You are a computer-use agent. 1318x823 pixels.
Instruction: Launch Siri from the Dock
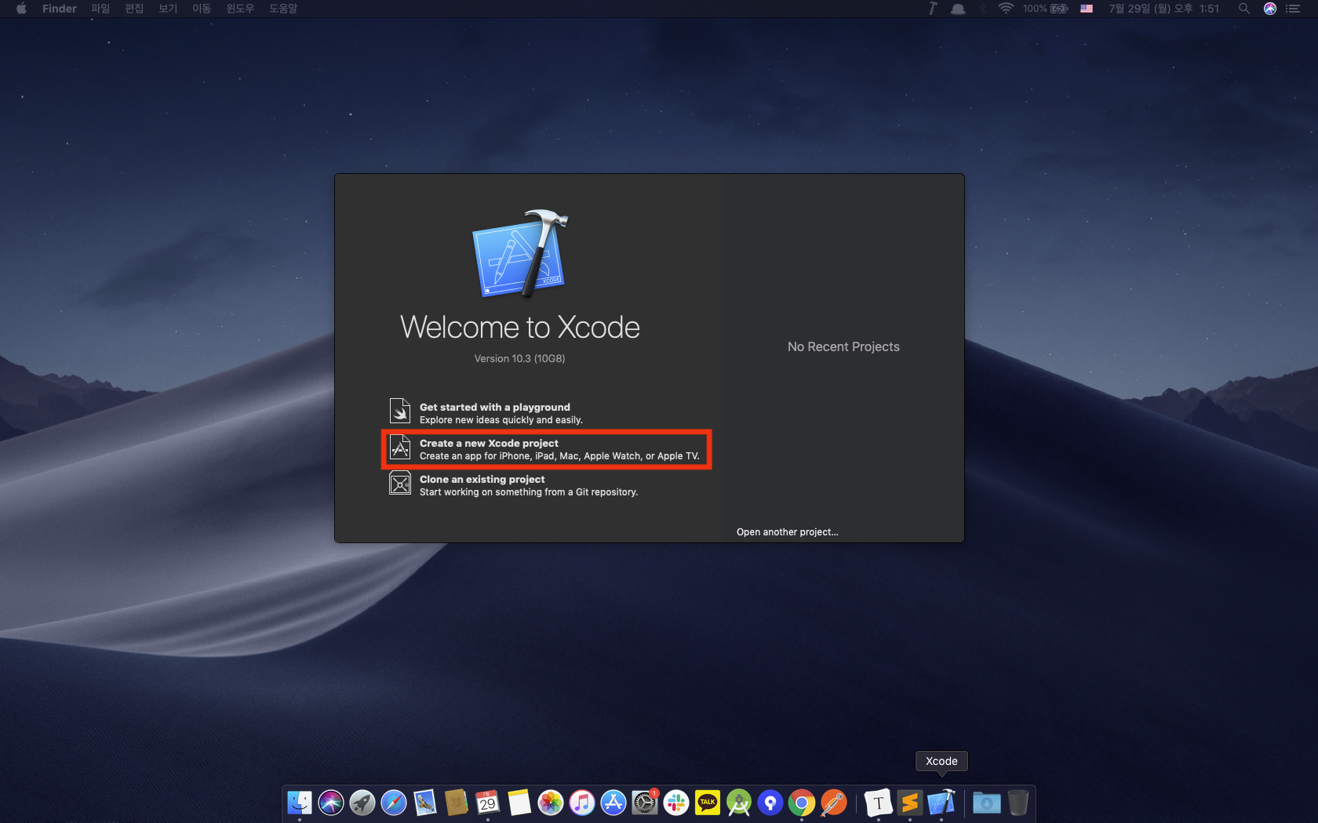(331, 803)
